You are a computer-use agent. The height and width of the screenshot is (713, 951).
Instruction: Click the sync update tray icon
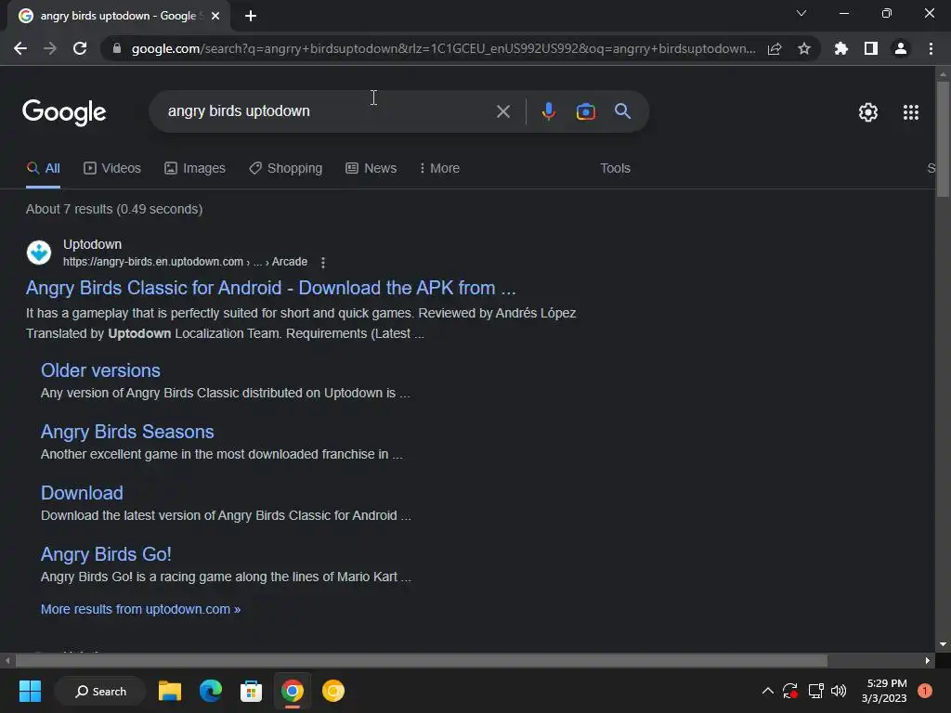pyautogui.click(x=790, y=691)
